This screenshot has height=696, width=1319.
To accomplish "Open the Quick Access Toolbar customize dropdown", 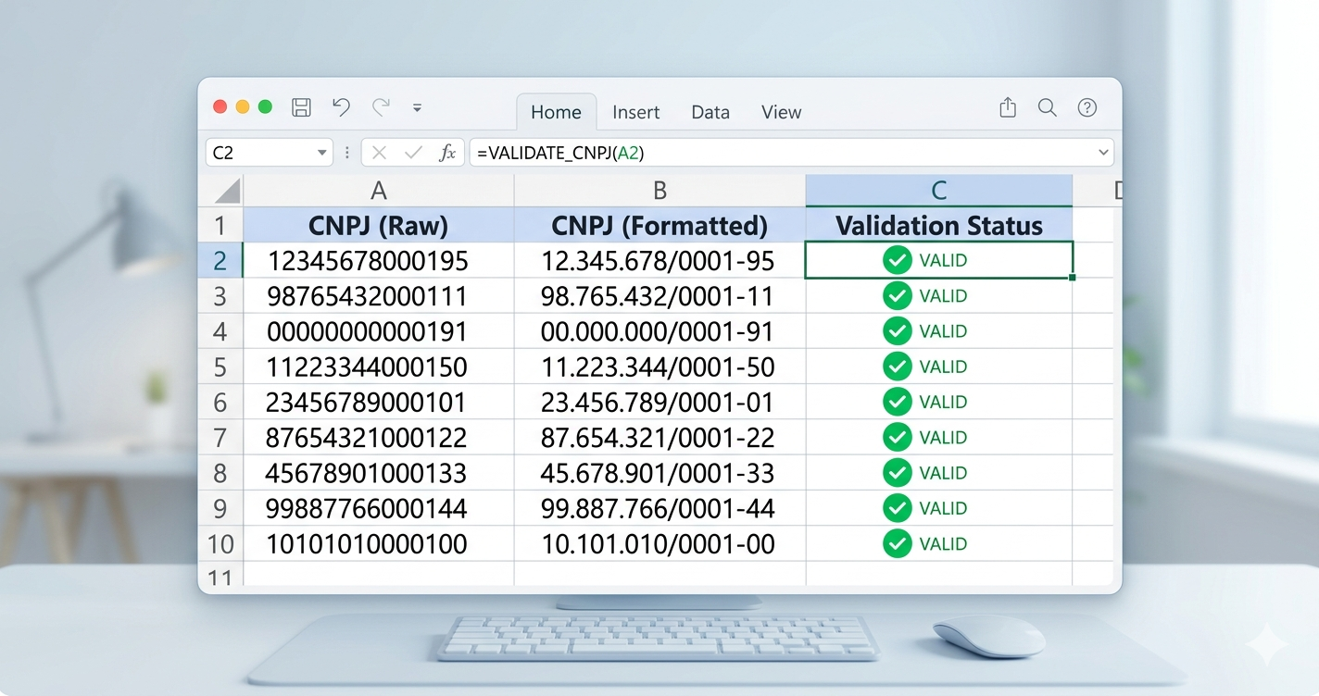I will 418,108.
